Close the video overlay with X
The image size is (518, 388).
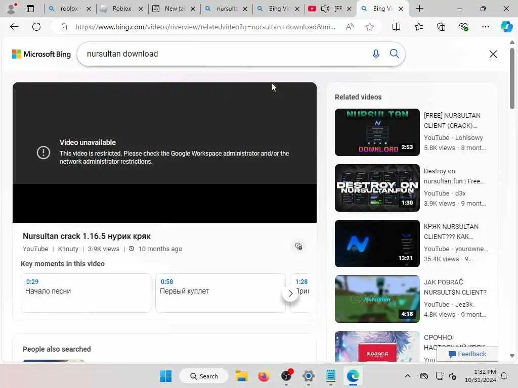493,54
